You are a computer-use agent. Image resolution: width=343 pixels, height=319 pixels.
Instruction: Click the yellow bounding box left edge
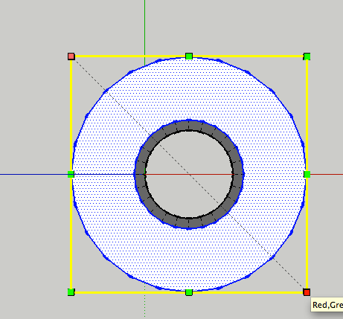click(x=71, y=115)
